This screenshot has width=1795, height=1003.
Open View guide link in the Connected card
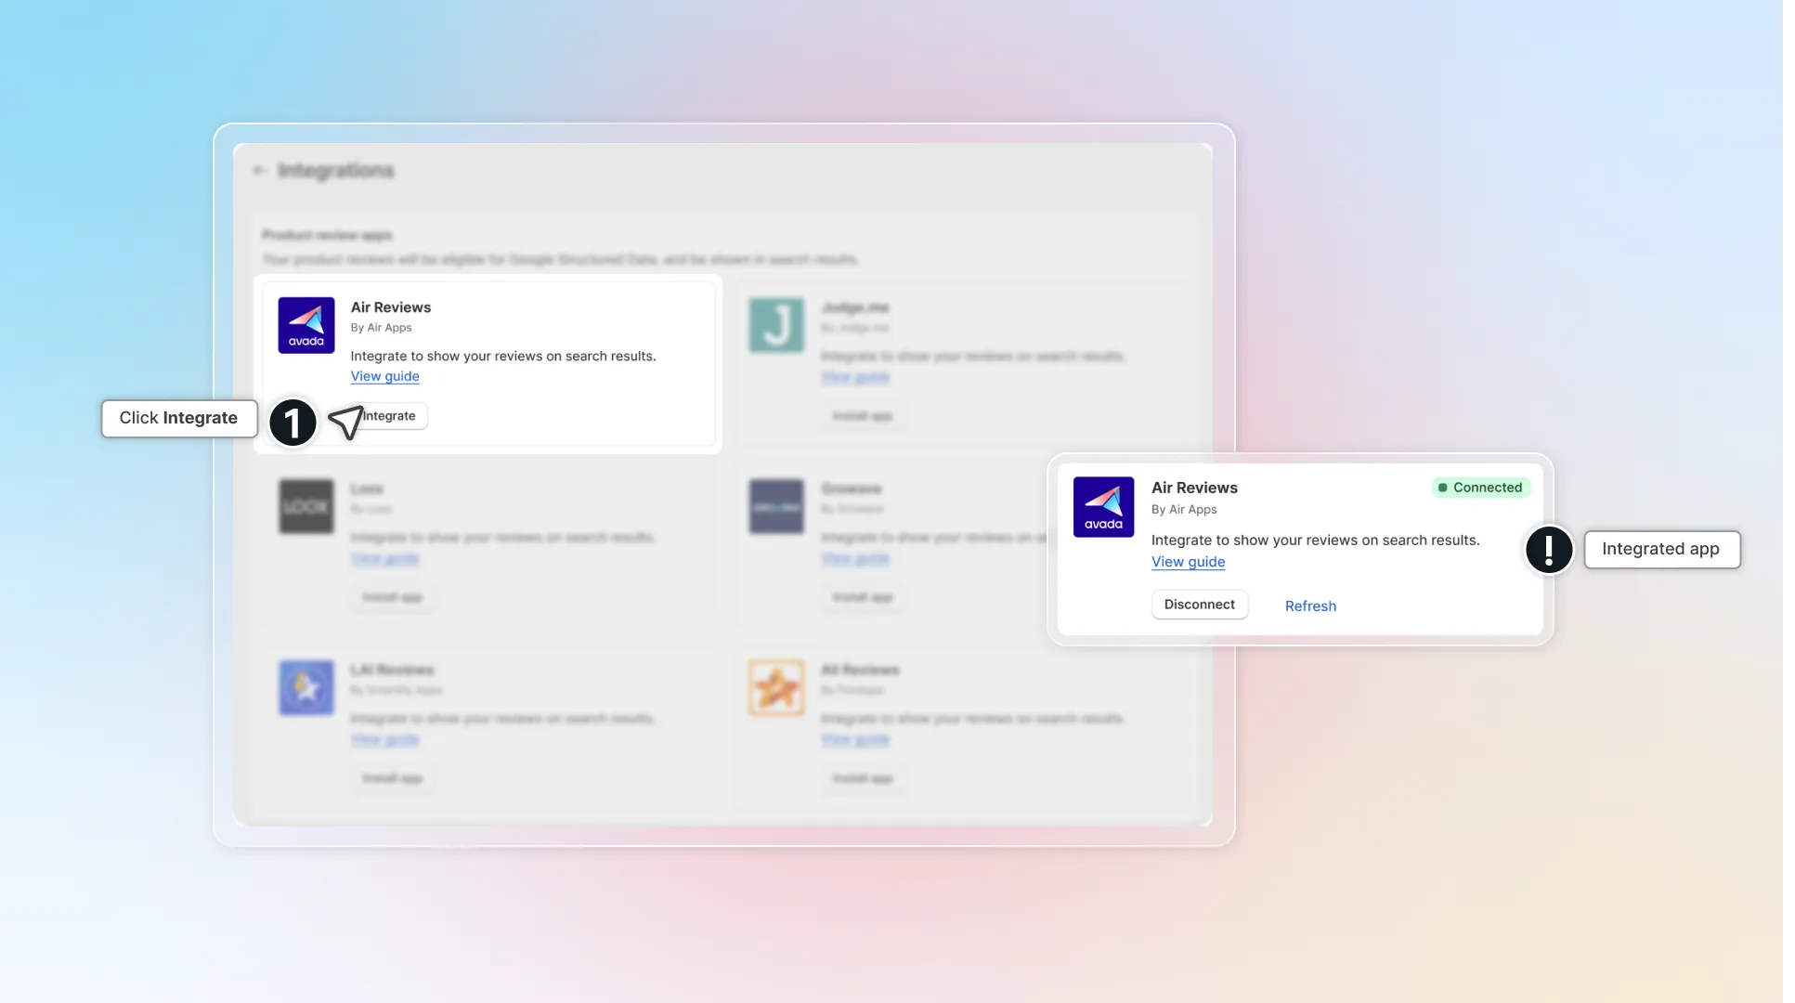pyautogui.click(x=1188, y=562)
